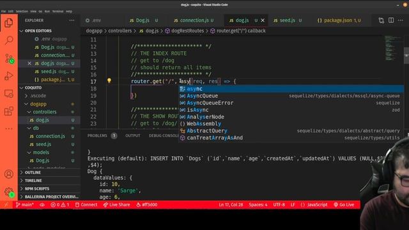The width and height of the screenshot is (409, 230).
Task: Select the async suggestion in autocomplete
Action: pyautogui.click(x=291, y=89)
